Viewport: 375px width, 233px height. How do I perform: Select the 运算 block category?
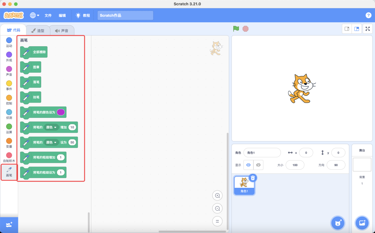tap(9, 128)
